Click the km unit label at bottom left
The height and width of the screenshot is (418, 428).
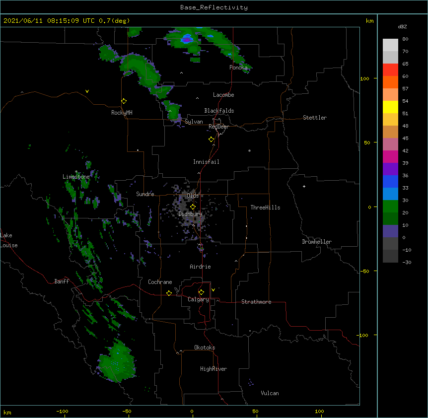tap(7, 412)
